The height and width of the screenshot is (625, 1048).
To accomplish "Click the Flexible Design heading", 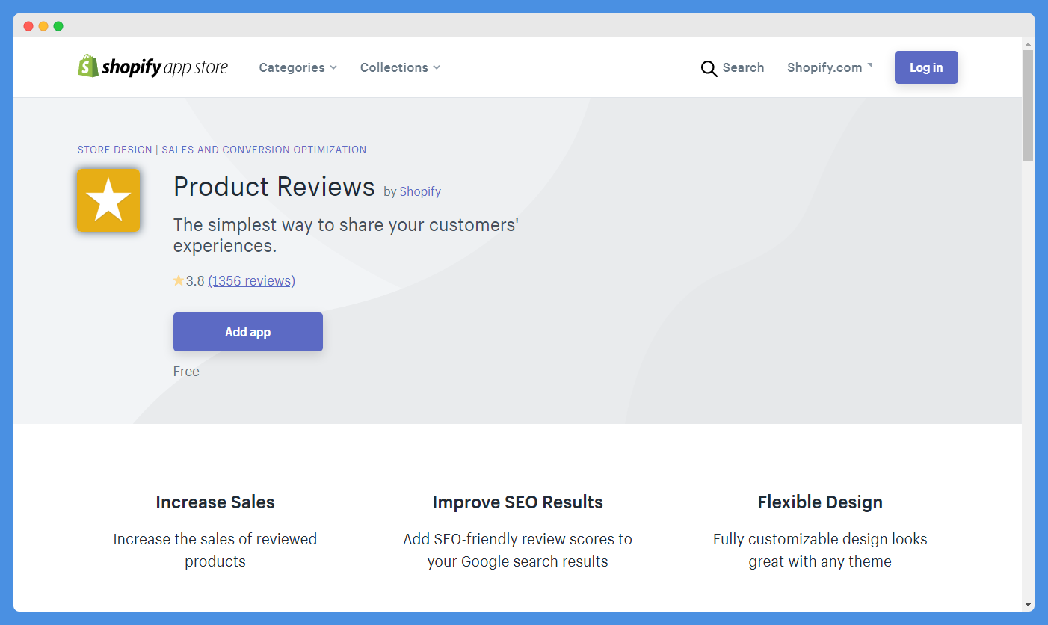I will click(820, 502).
